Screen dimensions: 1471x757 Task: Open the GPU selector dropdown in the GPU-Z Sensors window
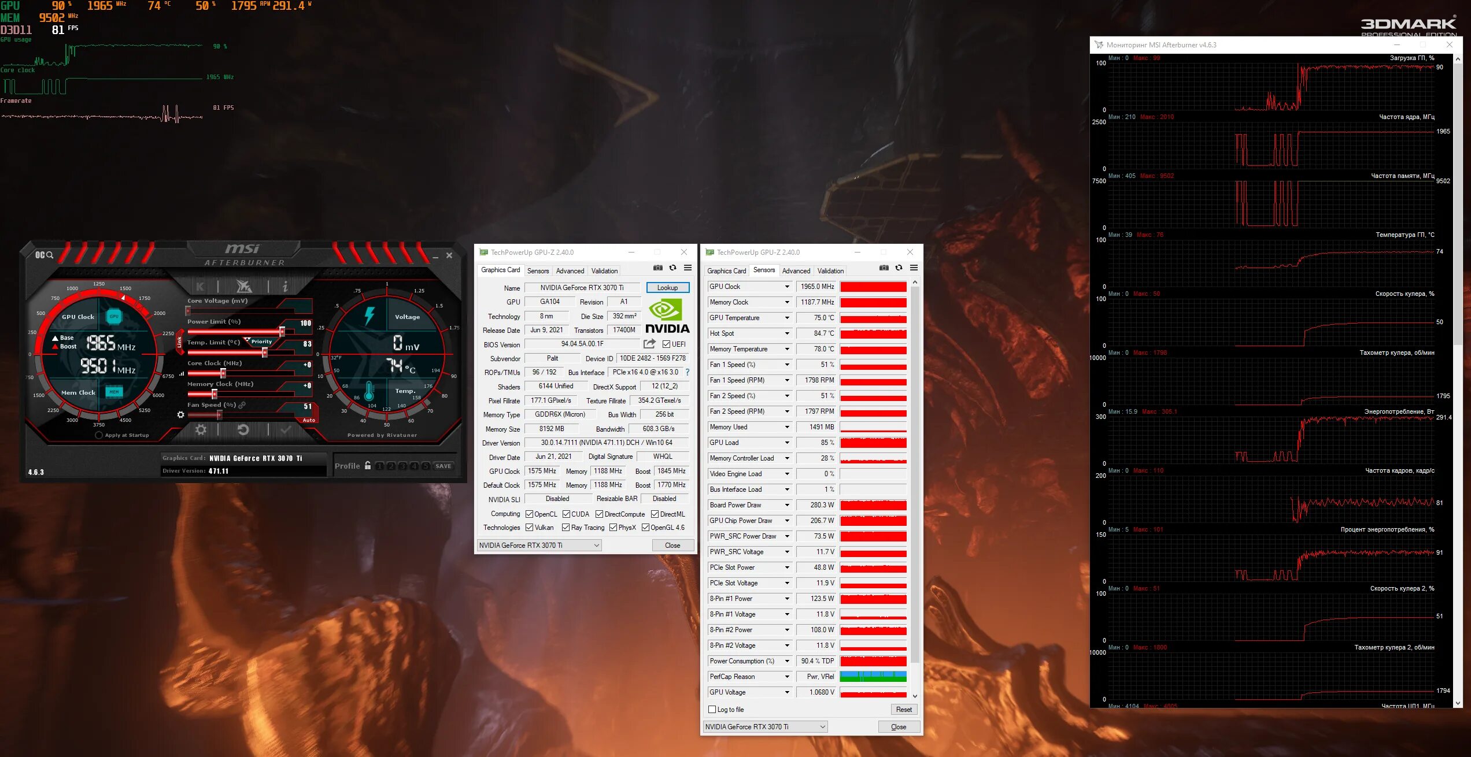tap(765, 727)
